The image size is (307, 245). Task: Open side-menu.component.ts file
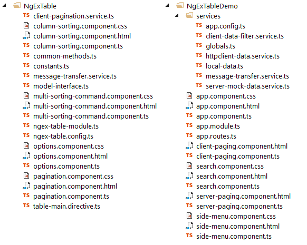[x=234, y=237]
